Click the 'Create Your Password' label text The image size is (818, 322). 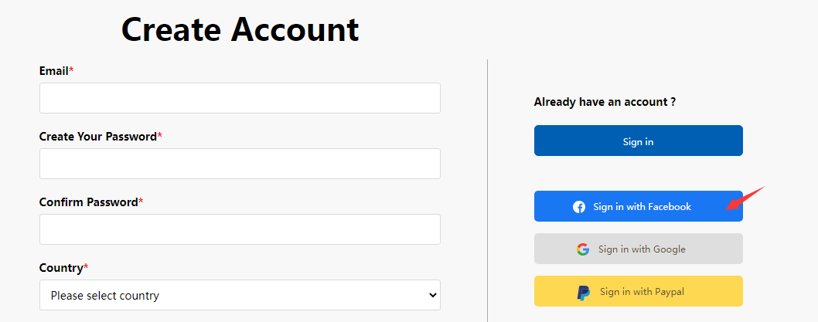pos(98,137)
